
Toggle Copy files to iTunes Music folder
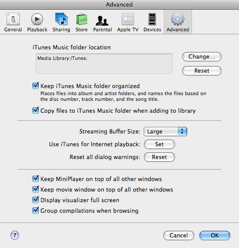(x=36, y=110)
